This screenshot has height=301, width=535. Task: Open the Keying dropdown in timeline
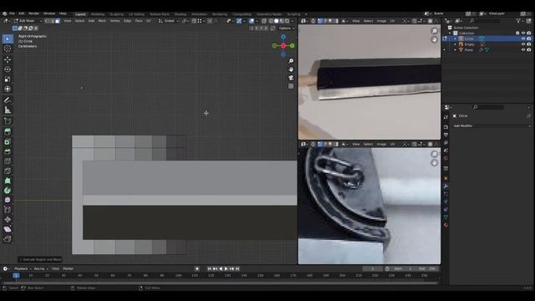[41, 269]
